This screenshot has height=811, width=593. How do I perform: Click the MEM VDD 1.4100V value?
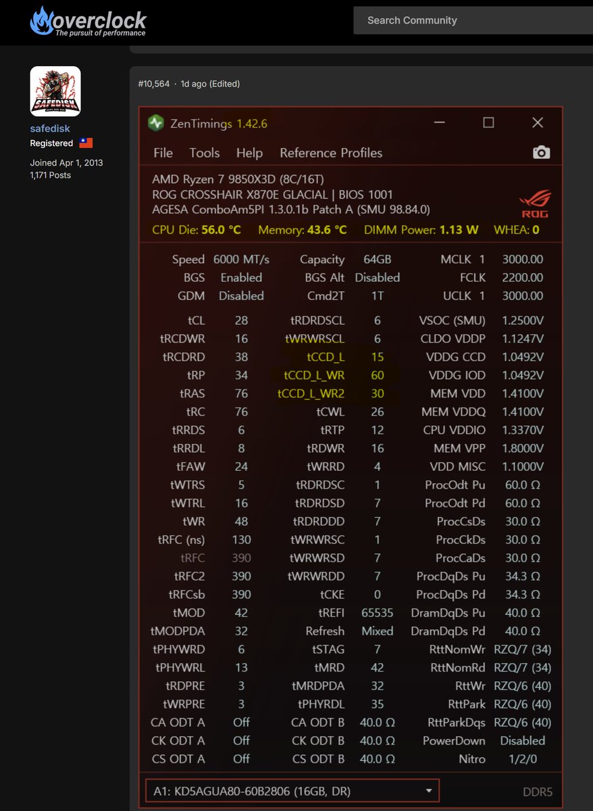(x=523, y=393)
